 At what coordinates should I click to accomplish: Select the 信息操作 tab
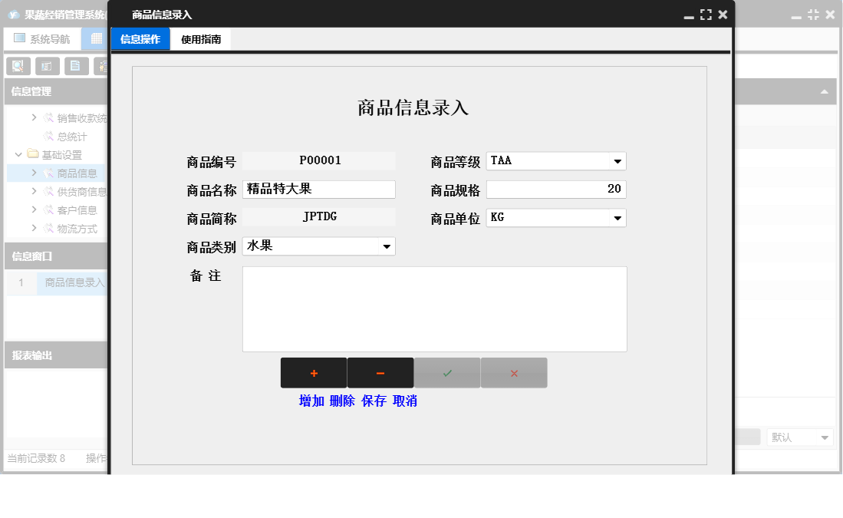(140, 38)
